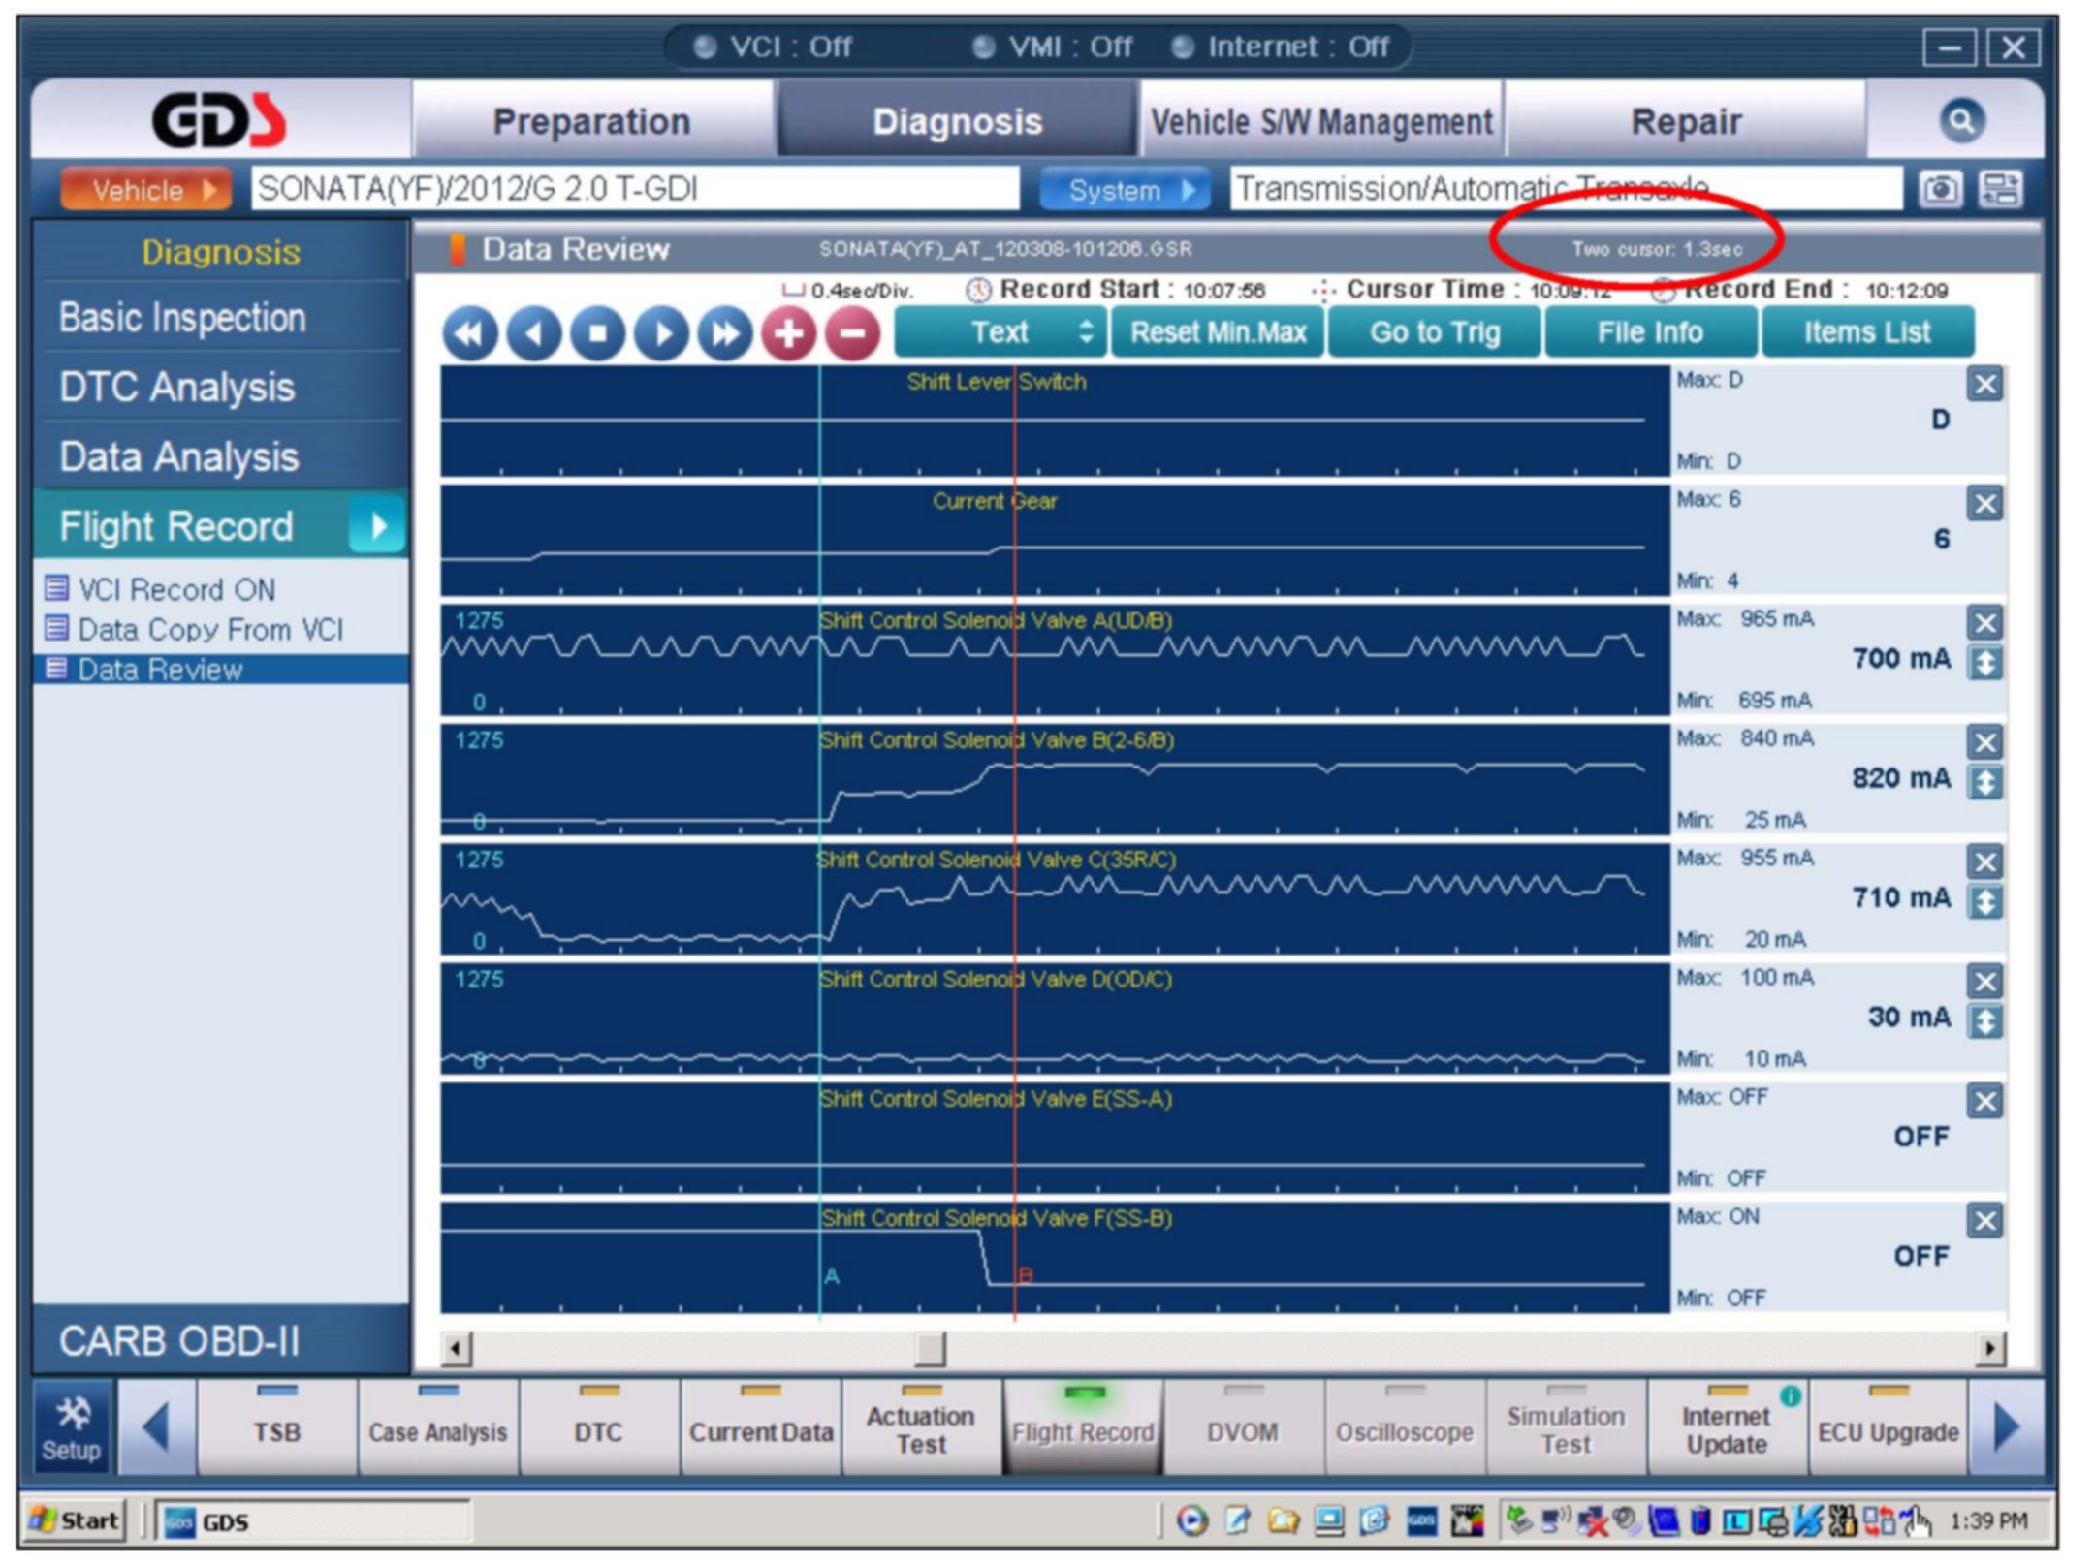Open the Text display mode dropdown
The image size is (2095, 1567).
tap(1000, 332)
